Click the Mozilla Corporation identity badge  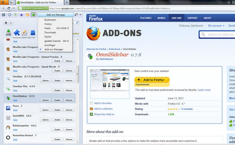[33, 8]
